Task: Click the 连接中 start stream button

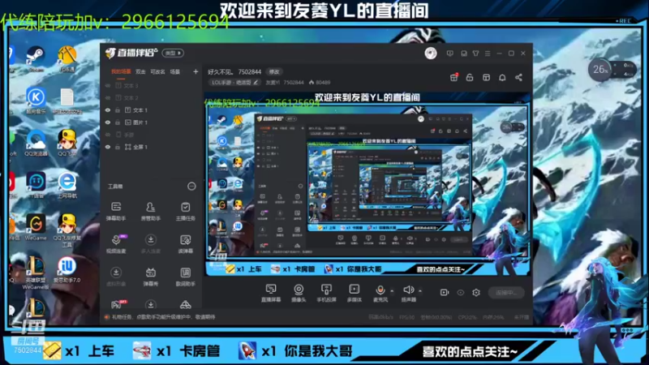Action: coord(506,293)
